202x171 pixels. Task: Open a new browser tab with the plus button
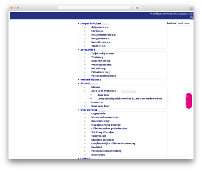(x=191, y=9)
